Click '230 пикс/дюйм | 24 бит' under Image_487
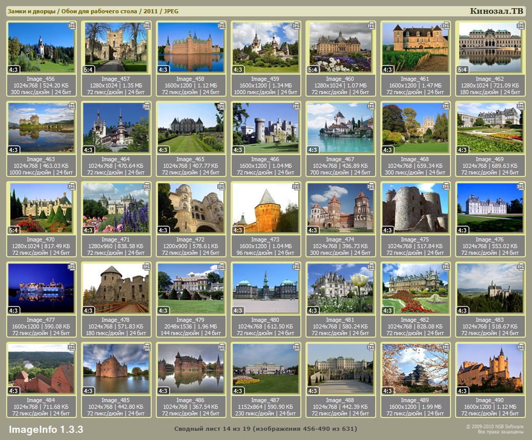The height and width of the screenshot is (440, 532). pyautogui.click(x=265, y=413)
